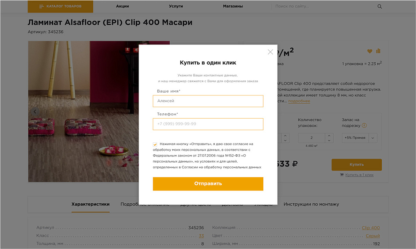416x249 pixels.
Task: Click the Телефон phone input field
Action: click(208, 124)
